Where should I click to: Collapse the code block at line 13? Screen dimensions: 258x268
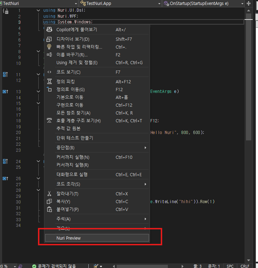pos(38,91)
